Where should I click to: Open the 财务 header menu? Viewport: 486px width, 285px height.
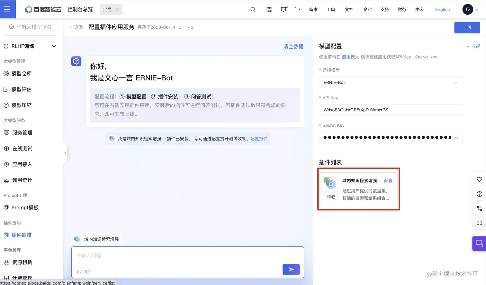402,9
